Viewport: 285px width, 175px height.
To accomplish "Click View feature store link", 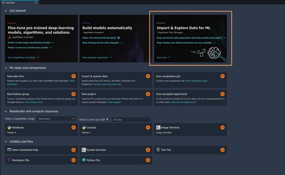I will click(34, 102).
